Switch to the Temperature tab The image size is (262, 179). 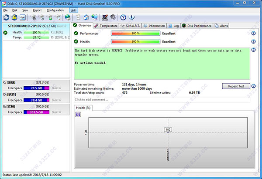click(106, 26)
